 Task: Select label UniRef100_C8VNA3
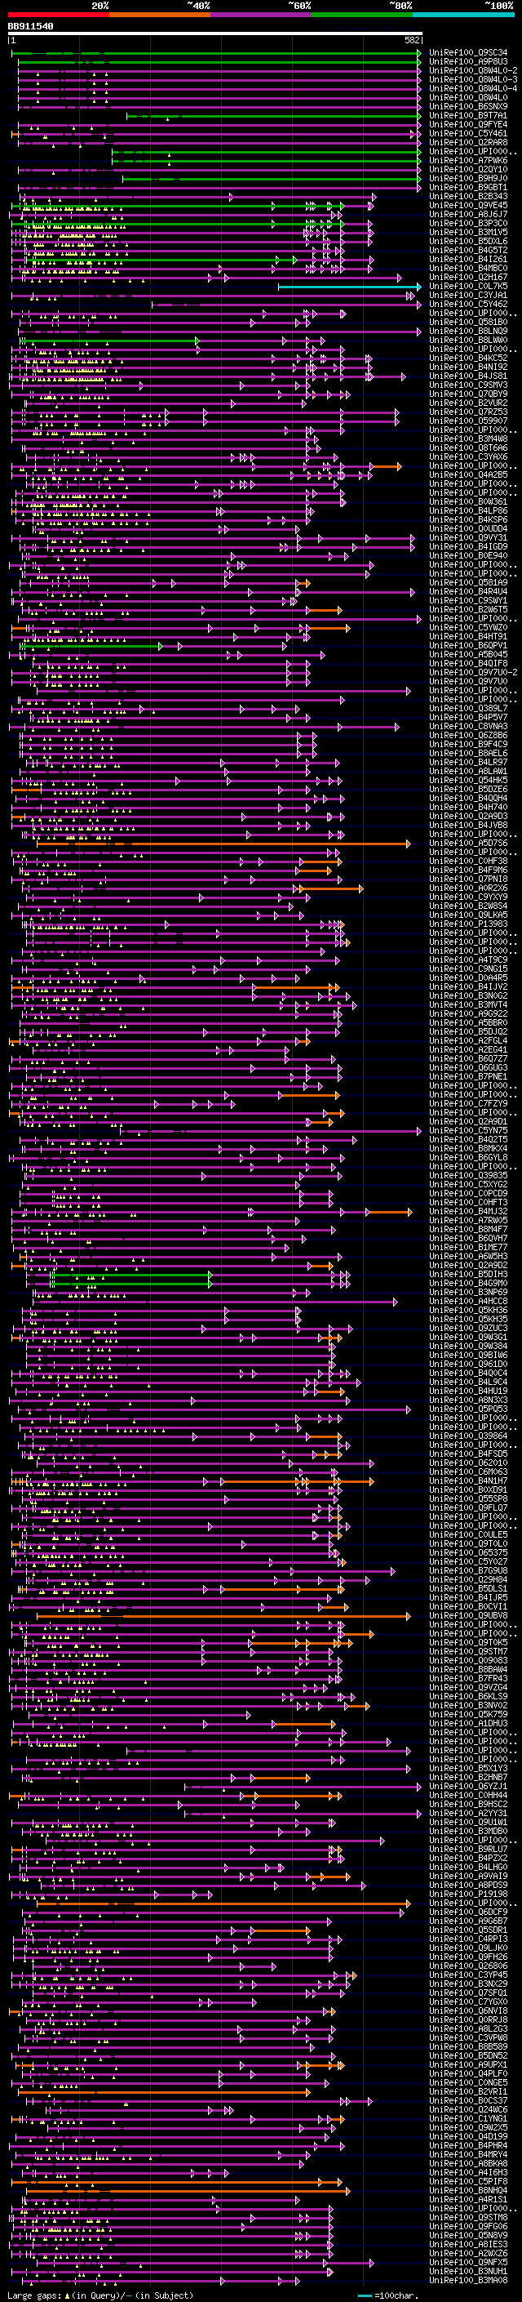(467, 727)
